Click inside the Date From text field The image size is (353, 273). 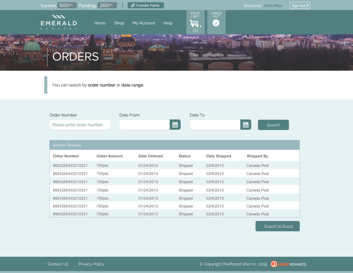144,125
